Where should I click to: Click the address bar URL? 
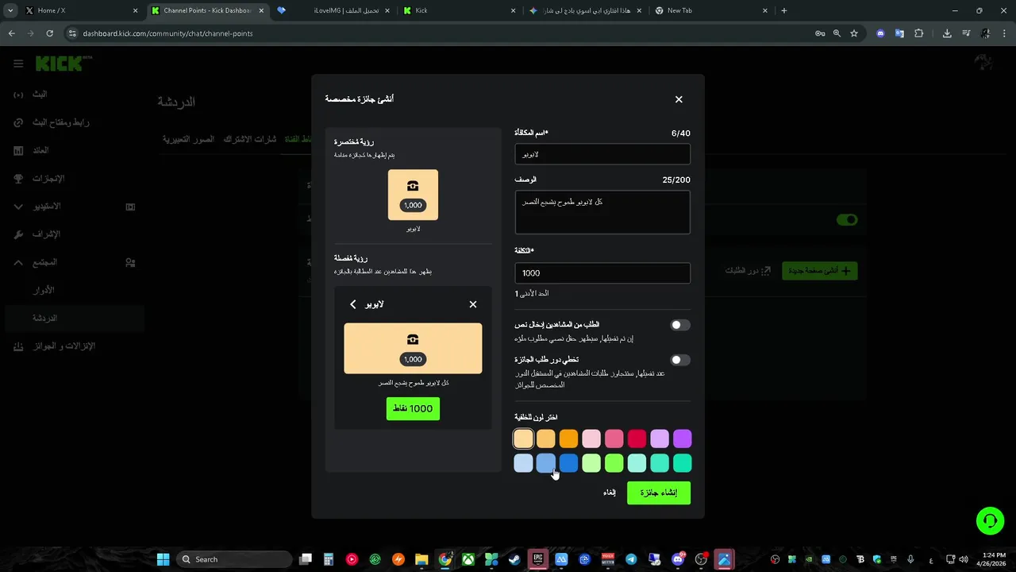click(x=168, y=33)
